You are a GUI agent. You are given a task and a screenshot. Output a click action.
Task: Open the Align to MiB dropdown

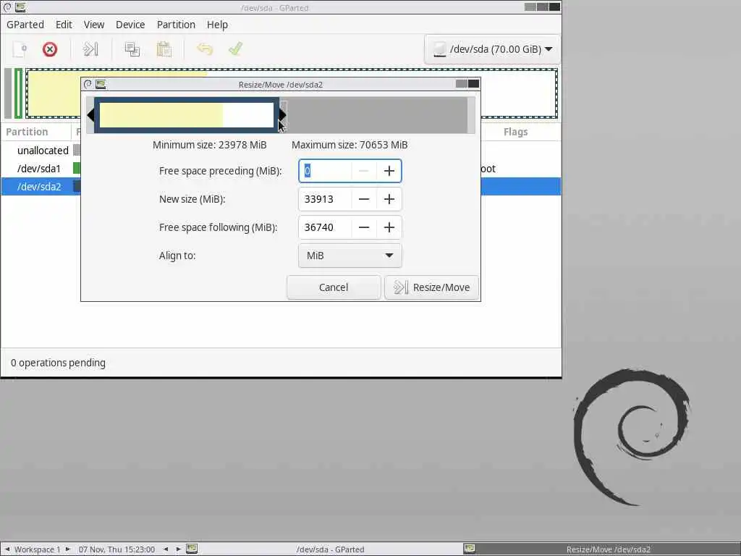350,256
